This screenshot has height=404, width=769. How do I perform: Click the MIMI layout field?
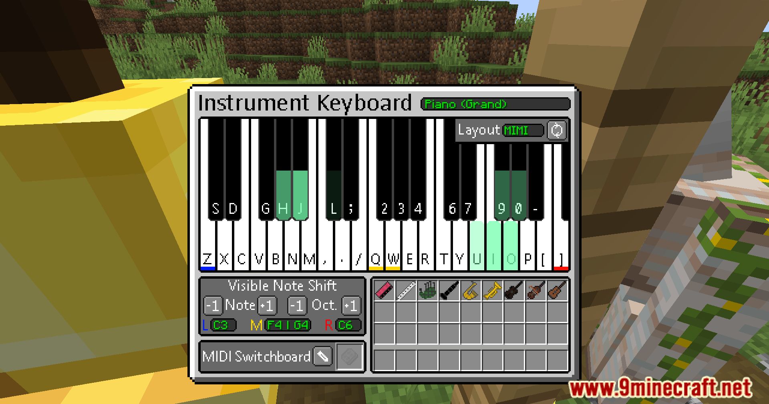523,131
